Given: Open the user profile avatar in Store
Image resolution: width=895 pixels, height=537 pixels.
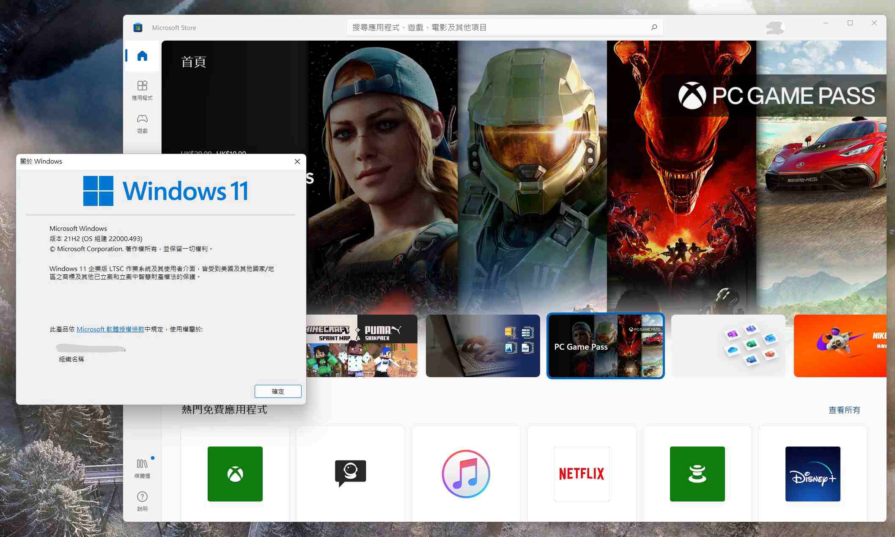Looking at the screenshot, I should coord(775,27).
